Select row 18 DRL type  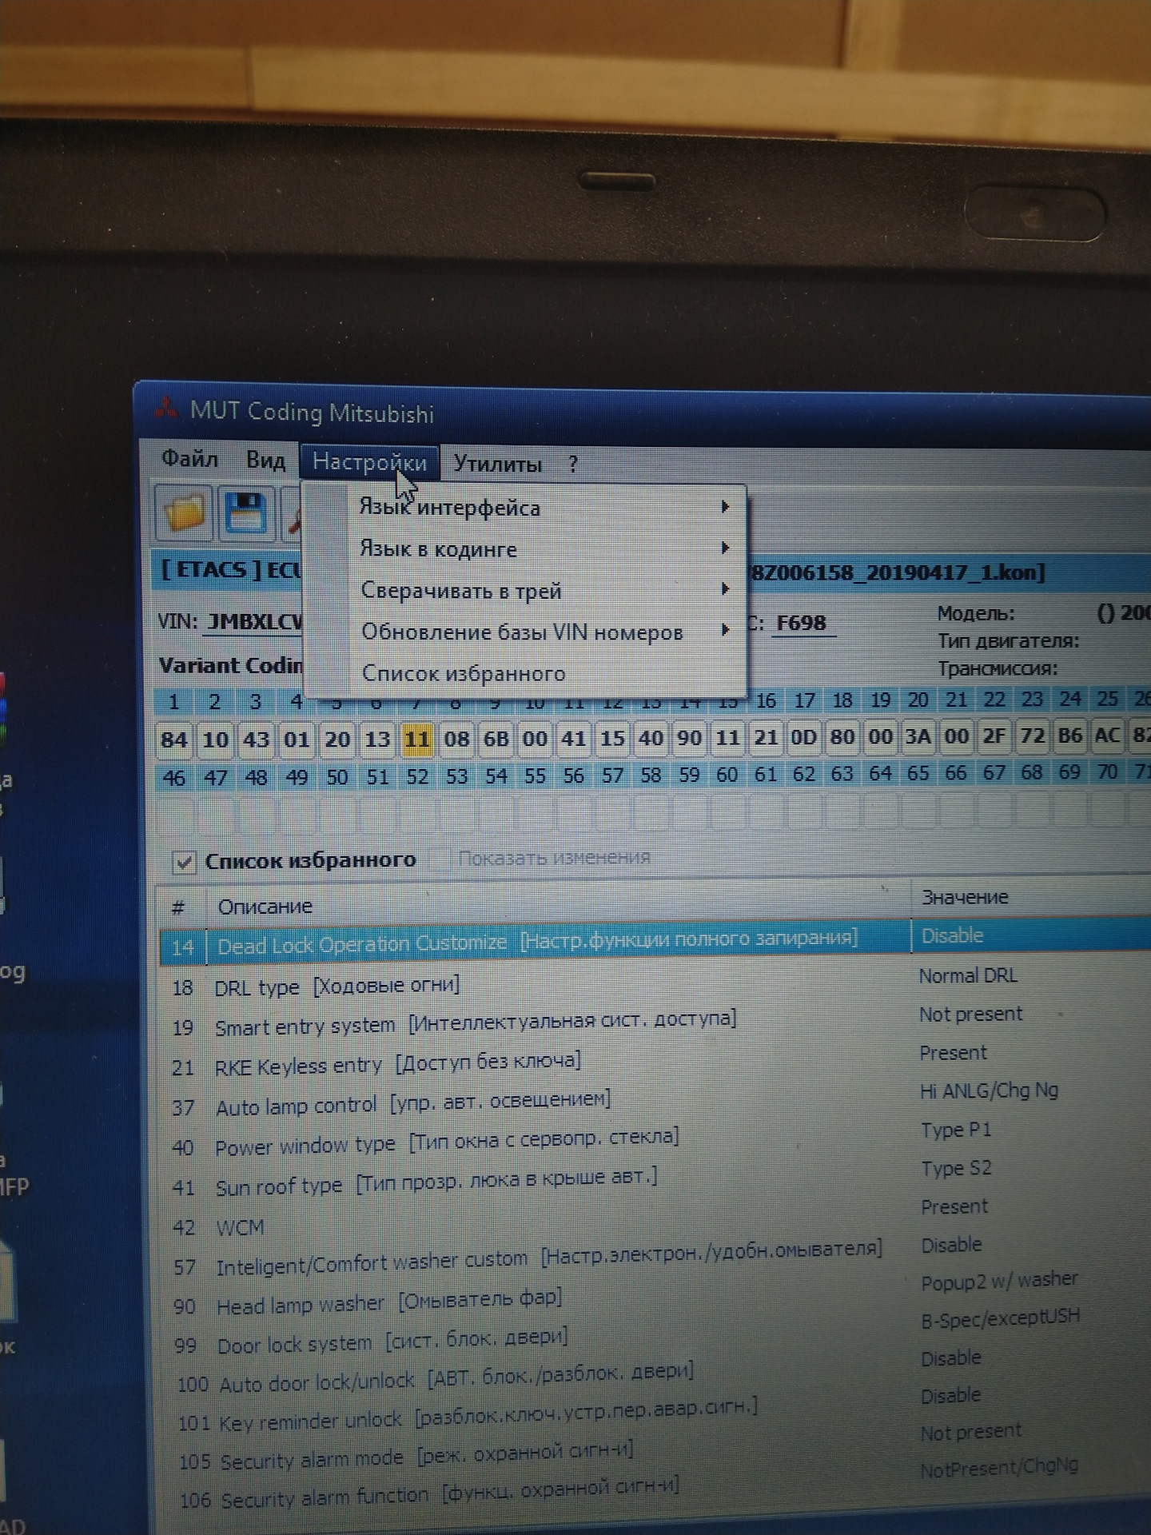[655, 983]
